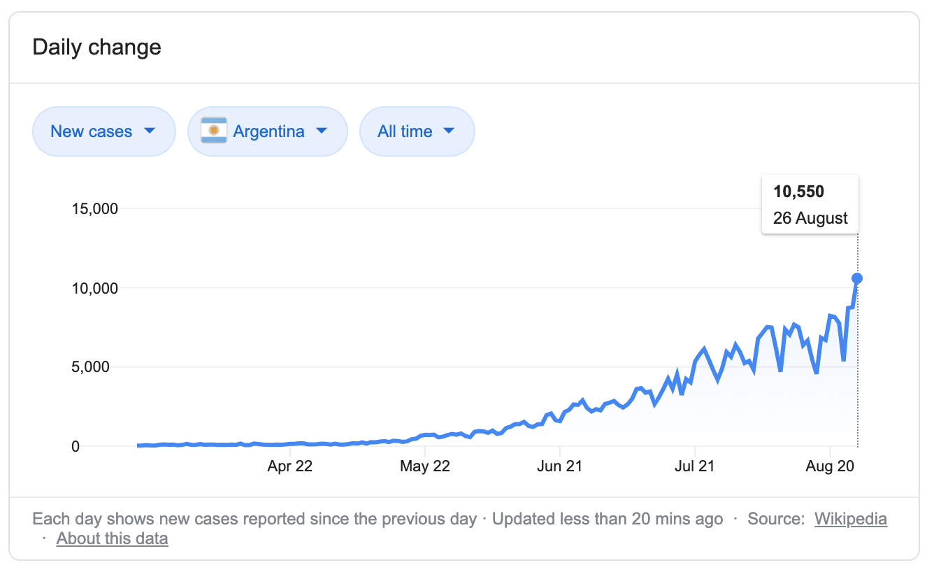Click the 26 August data point marker
The height and width of the screenshot is (572, 927).
coord(857,278)
